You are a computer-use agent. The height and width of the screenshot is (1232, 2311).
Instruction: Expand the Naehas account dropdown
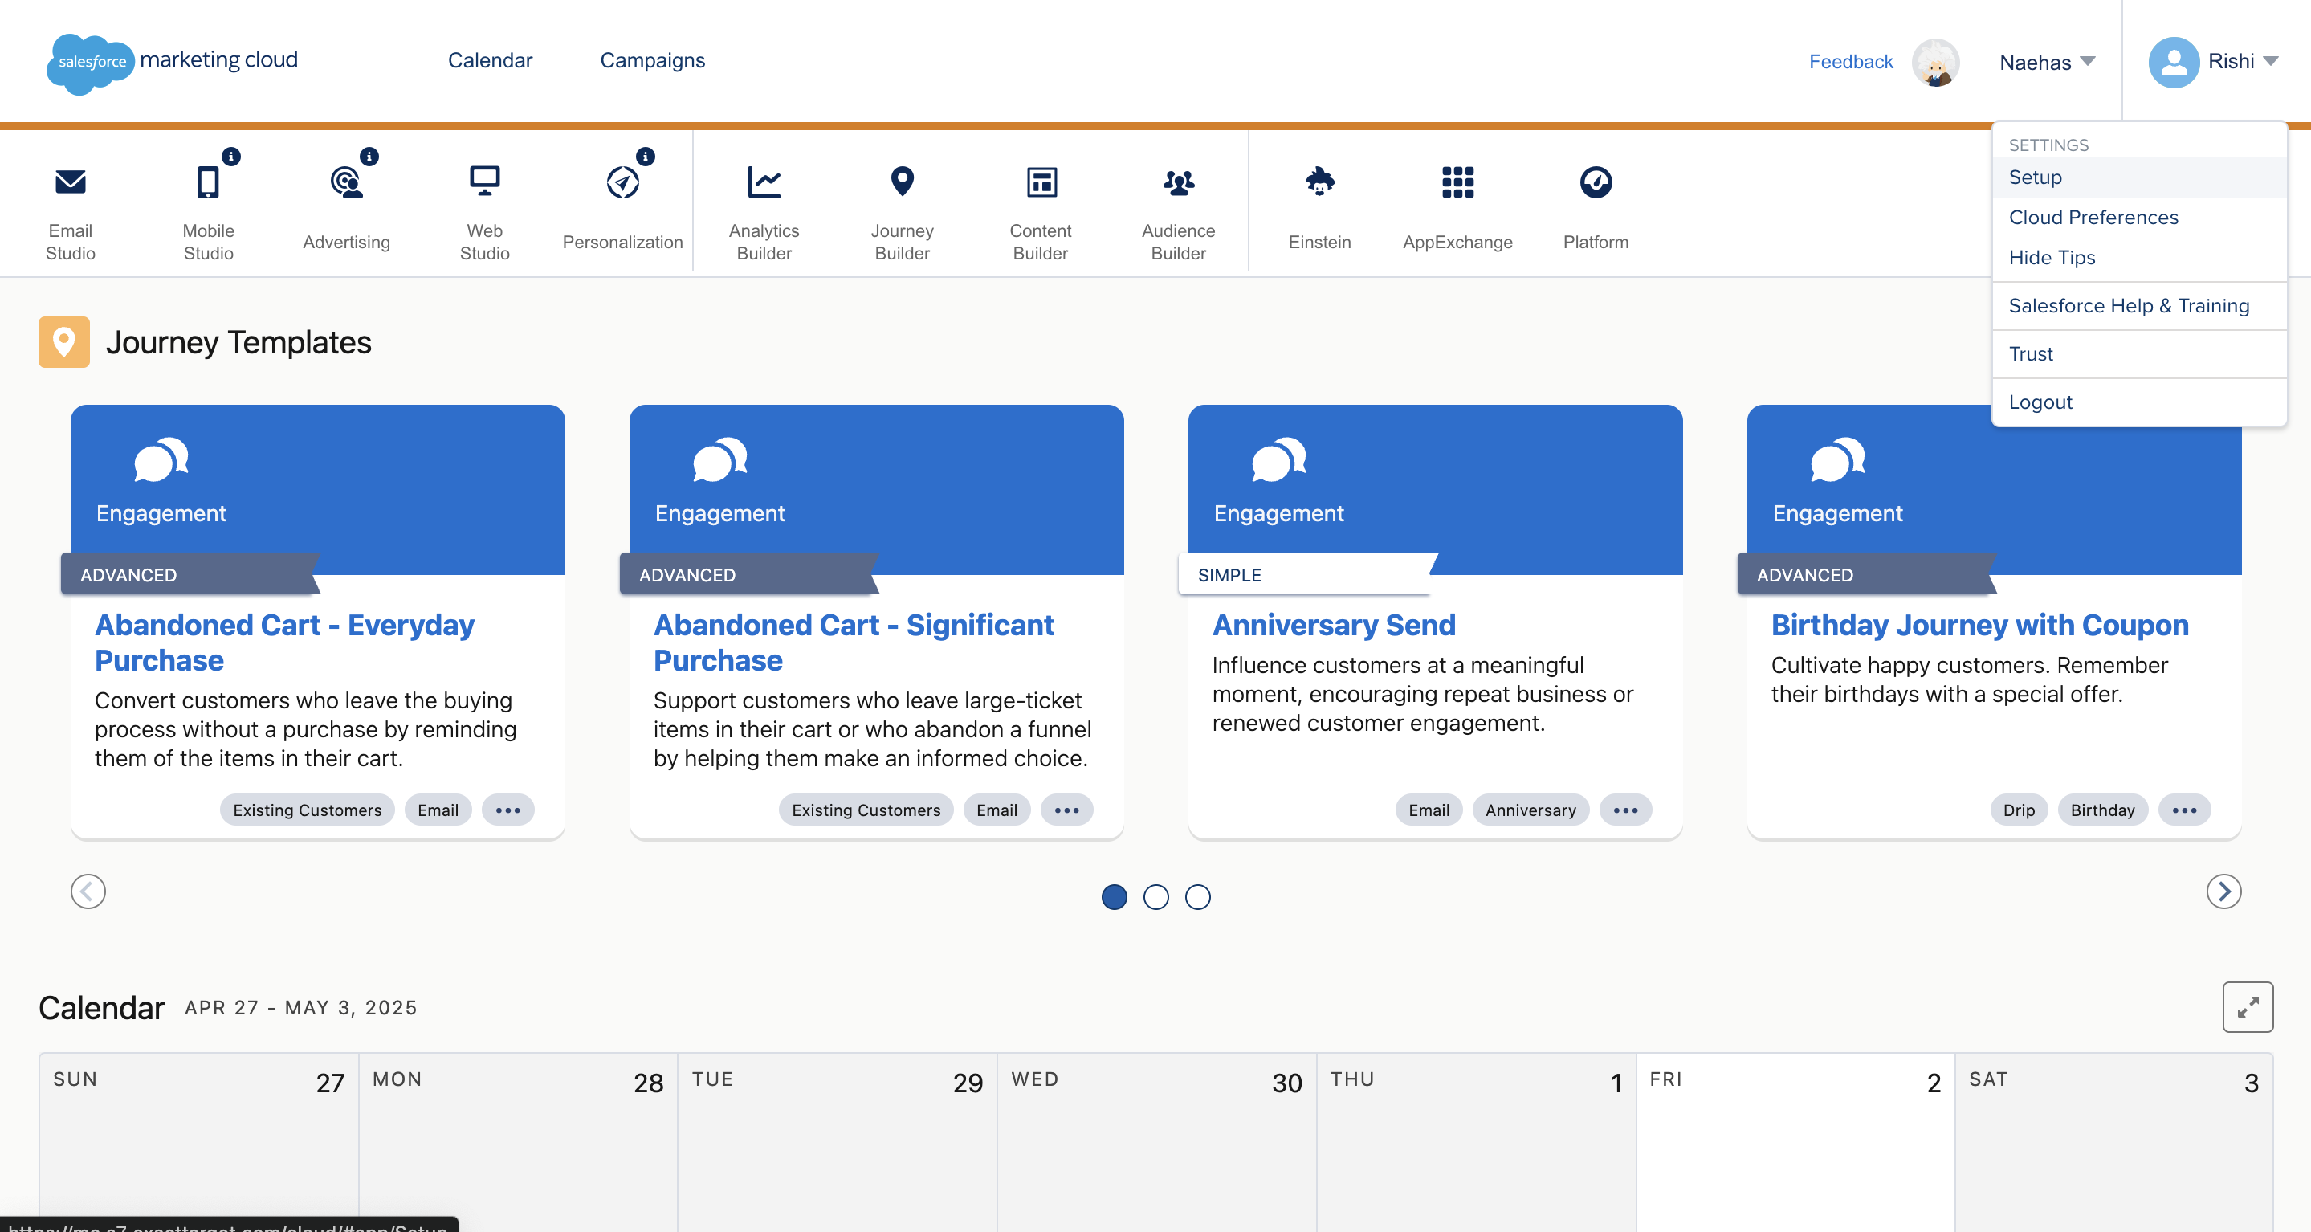coord(2048,61)
